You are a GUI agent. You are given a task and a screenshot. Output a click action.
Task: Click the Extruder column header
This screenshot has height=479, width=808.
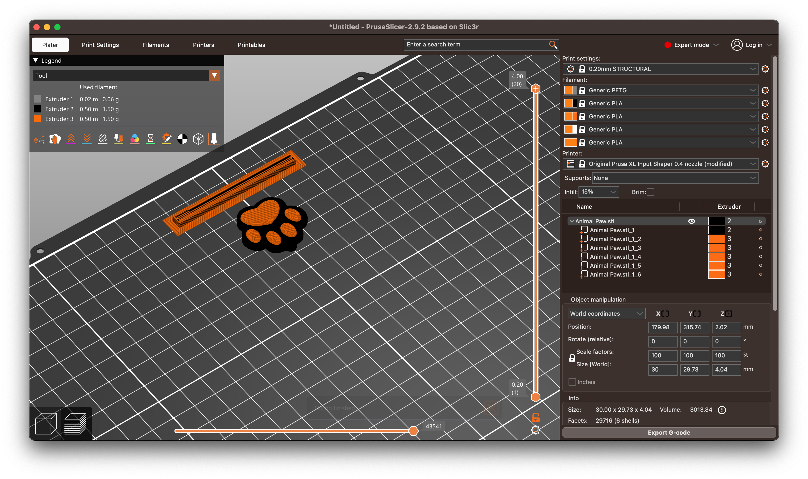[x=729, y=207]
